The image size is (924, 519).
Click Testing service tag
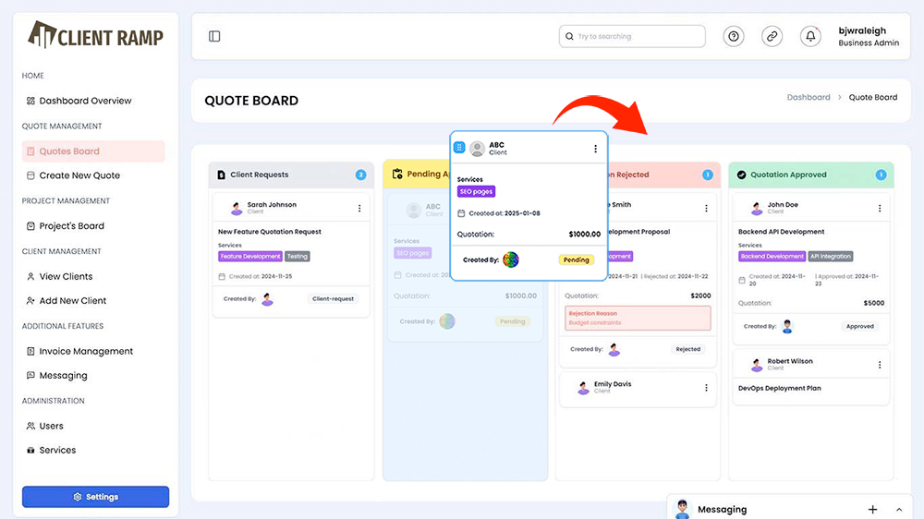297,256
